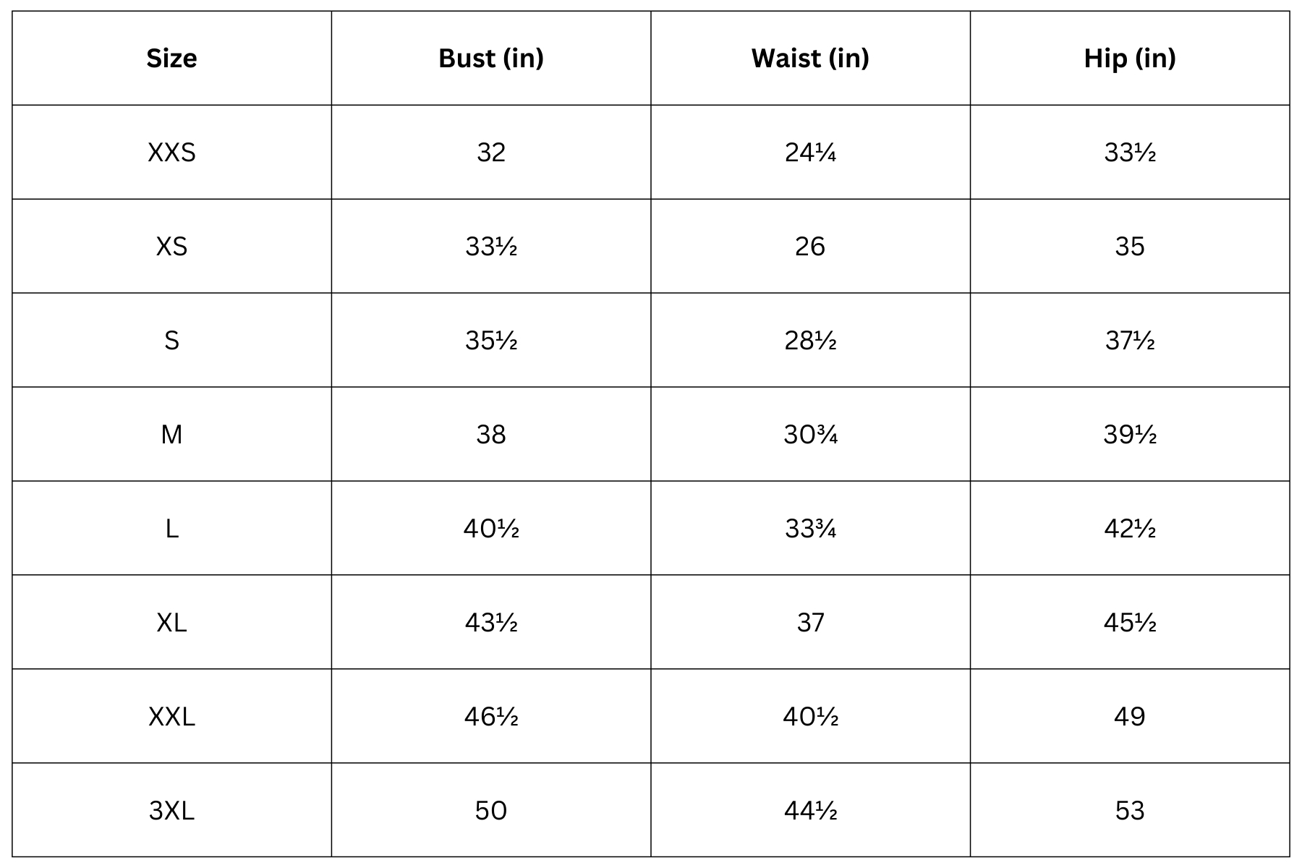1302x868 pixels.
Task: Select the XXL size cell
Action: [171, 716]
